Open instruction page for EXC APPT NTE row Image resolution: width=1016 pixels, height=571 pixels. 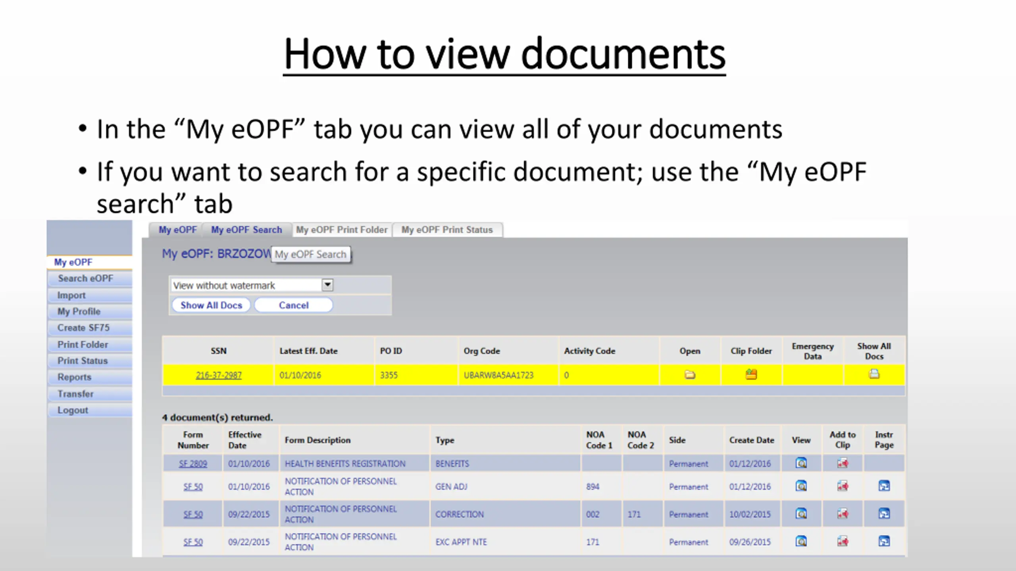tap(884, 541)
